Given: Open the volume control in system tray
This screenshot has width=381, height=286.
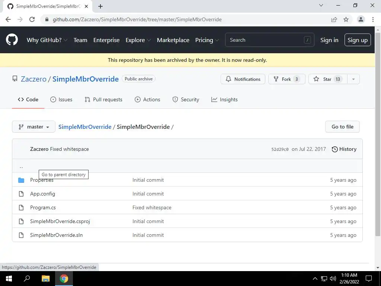Looking at the screenshot, I should coord(333,279).
